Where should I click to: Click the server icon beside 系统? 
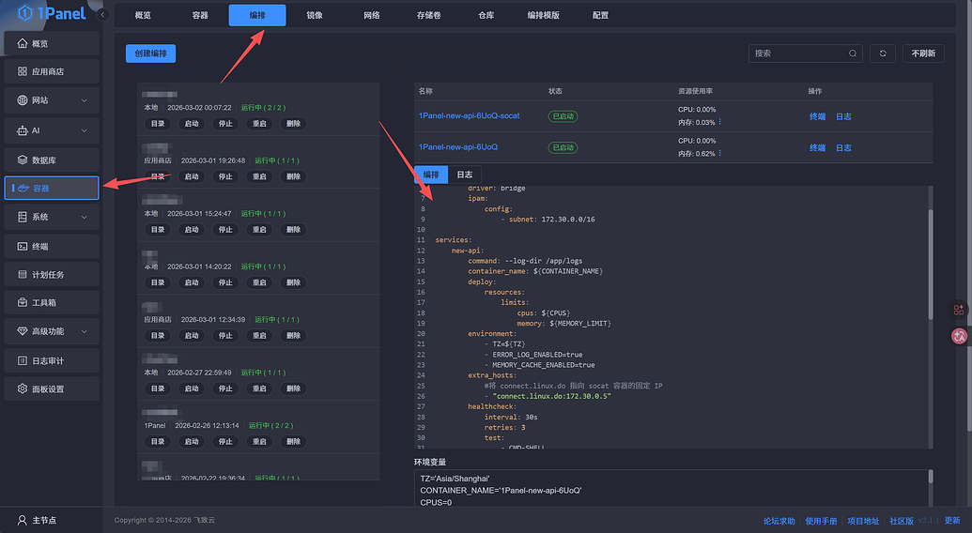pyautogui.click(x=23, y=217)
